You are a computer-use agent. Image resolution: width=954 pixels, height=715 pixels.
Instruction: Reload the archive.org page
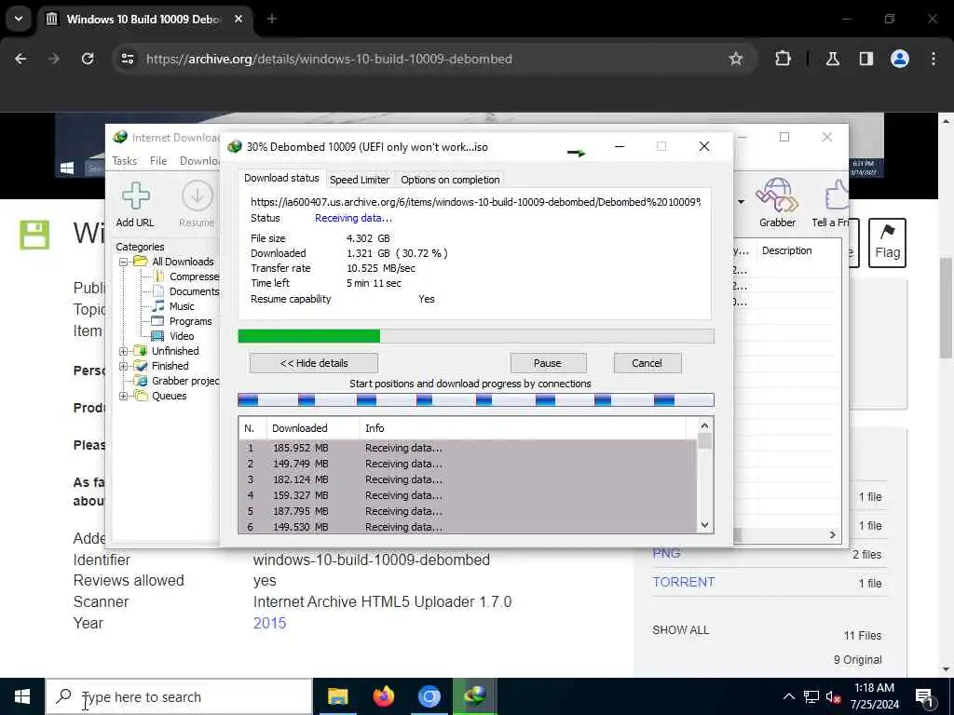point(88,59)
